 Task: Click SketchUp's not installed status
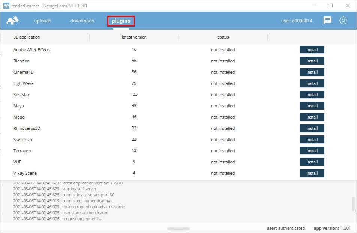[x=223, y=140]
